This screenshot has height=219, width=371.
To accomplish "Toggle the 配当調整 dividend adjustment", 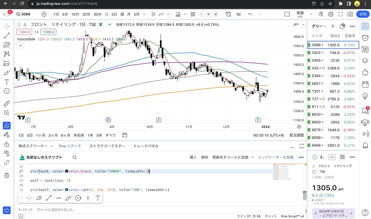I will click(296, 135).
